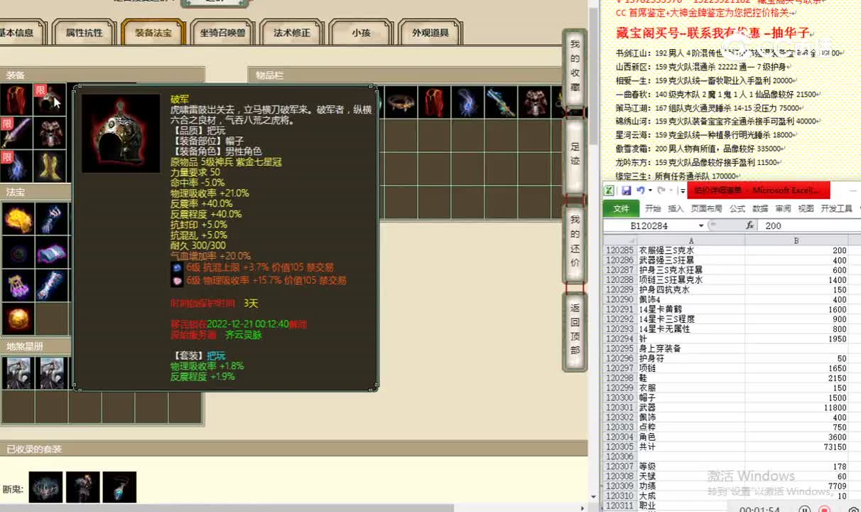The height and width of the screenshot is (512, 861).
Task: Open first character card in 地煞星册
Action: point(18,373)
